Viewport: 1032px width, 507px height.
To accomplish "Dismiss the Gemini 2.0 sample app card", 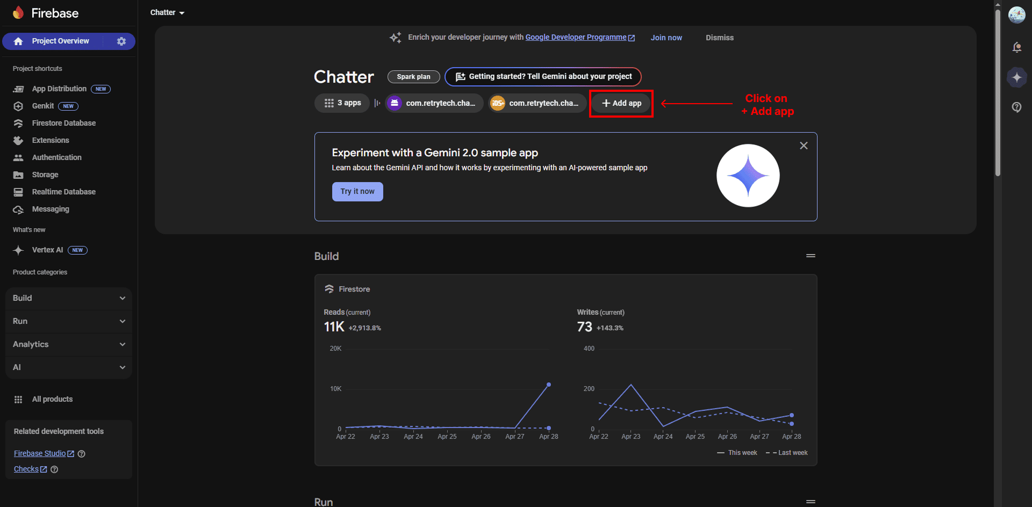I will point(804,146).
